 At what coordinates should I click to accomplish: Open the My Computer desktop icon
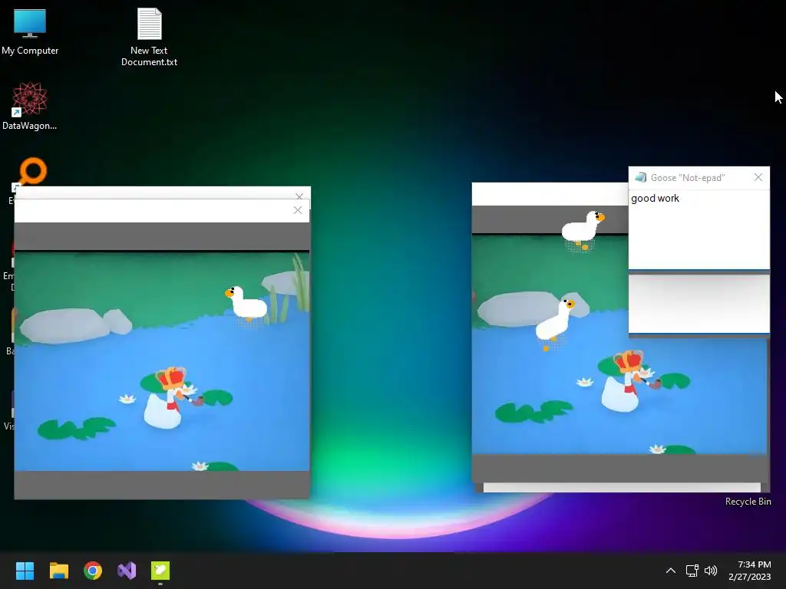tap(30, 31)
